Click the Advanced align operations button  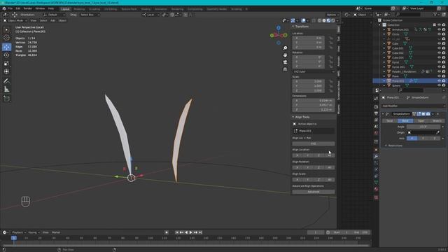click(314, 192)
